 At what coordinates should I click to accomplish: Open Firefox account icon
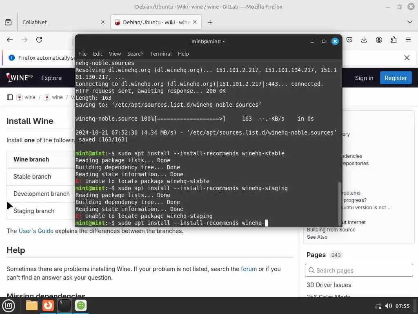coord(379,40)
